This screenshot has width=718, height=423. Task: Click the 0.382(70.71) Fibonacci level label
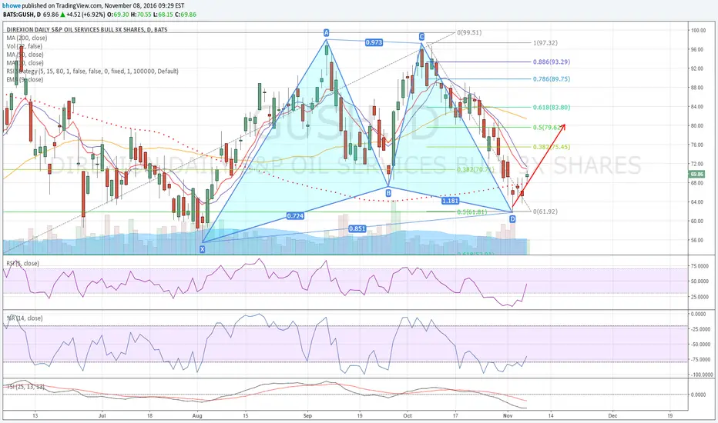coord(475,169)
